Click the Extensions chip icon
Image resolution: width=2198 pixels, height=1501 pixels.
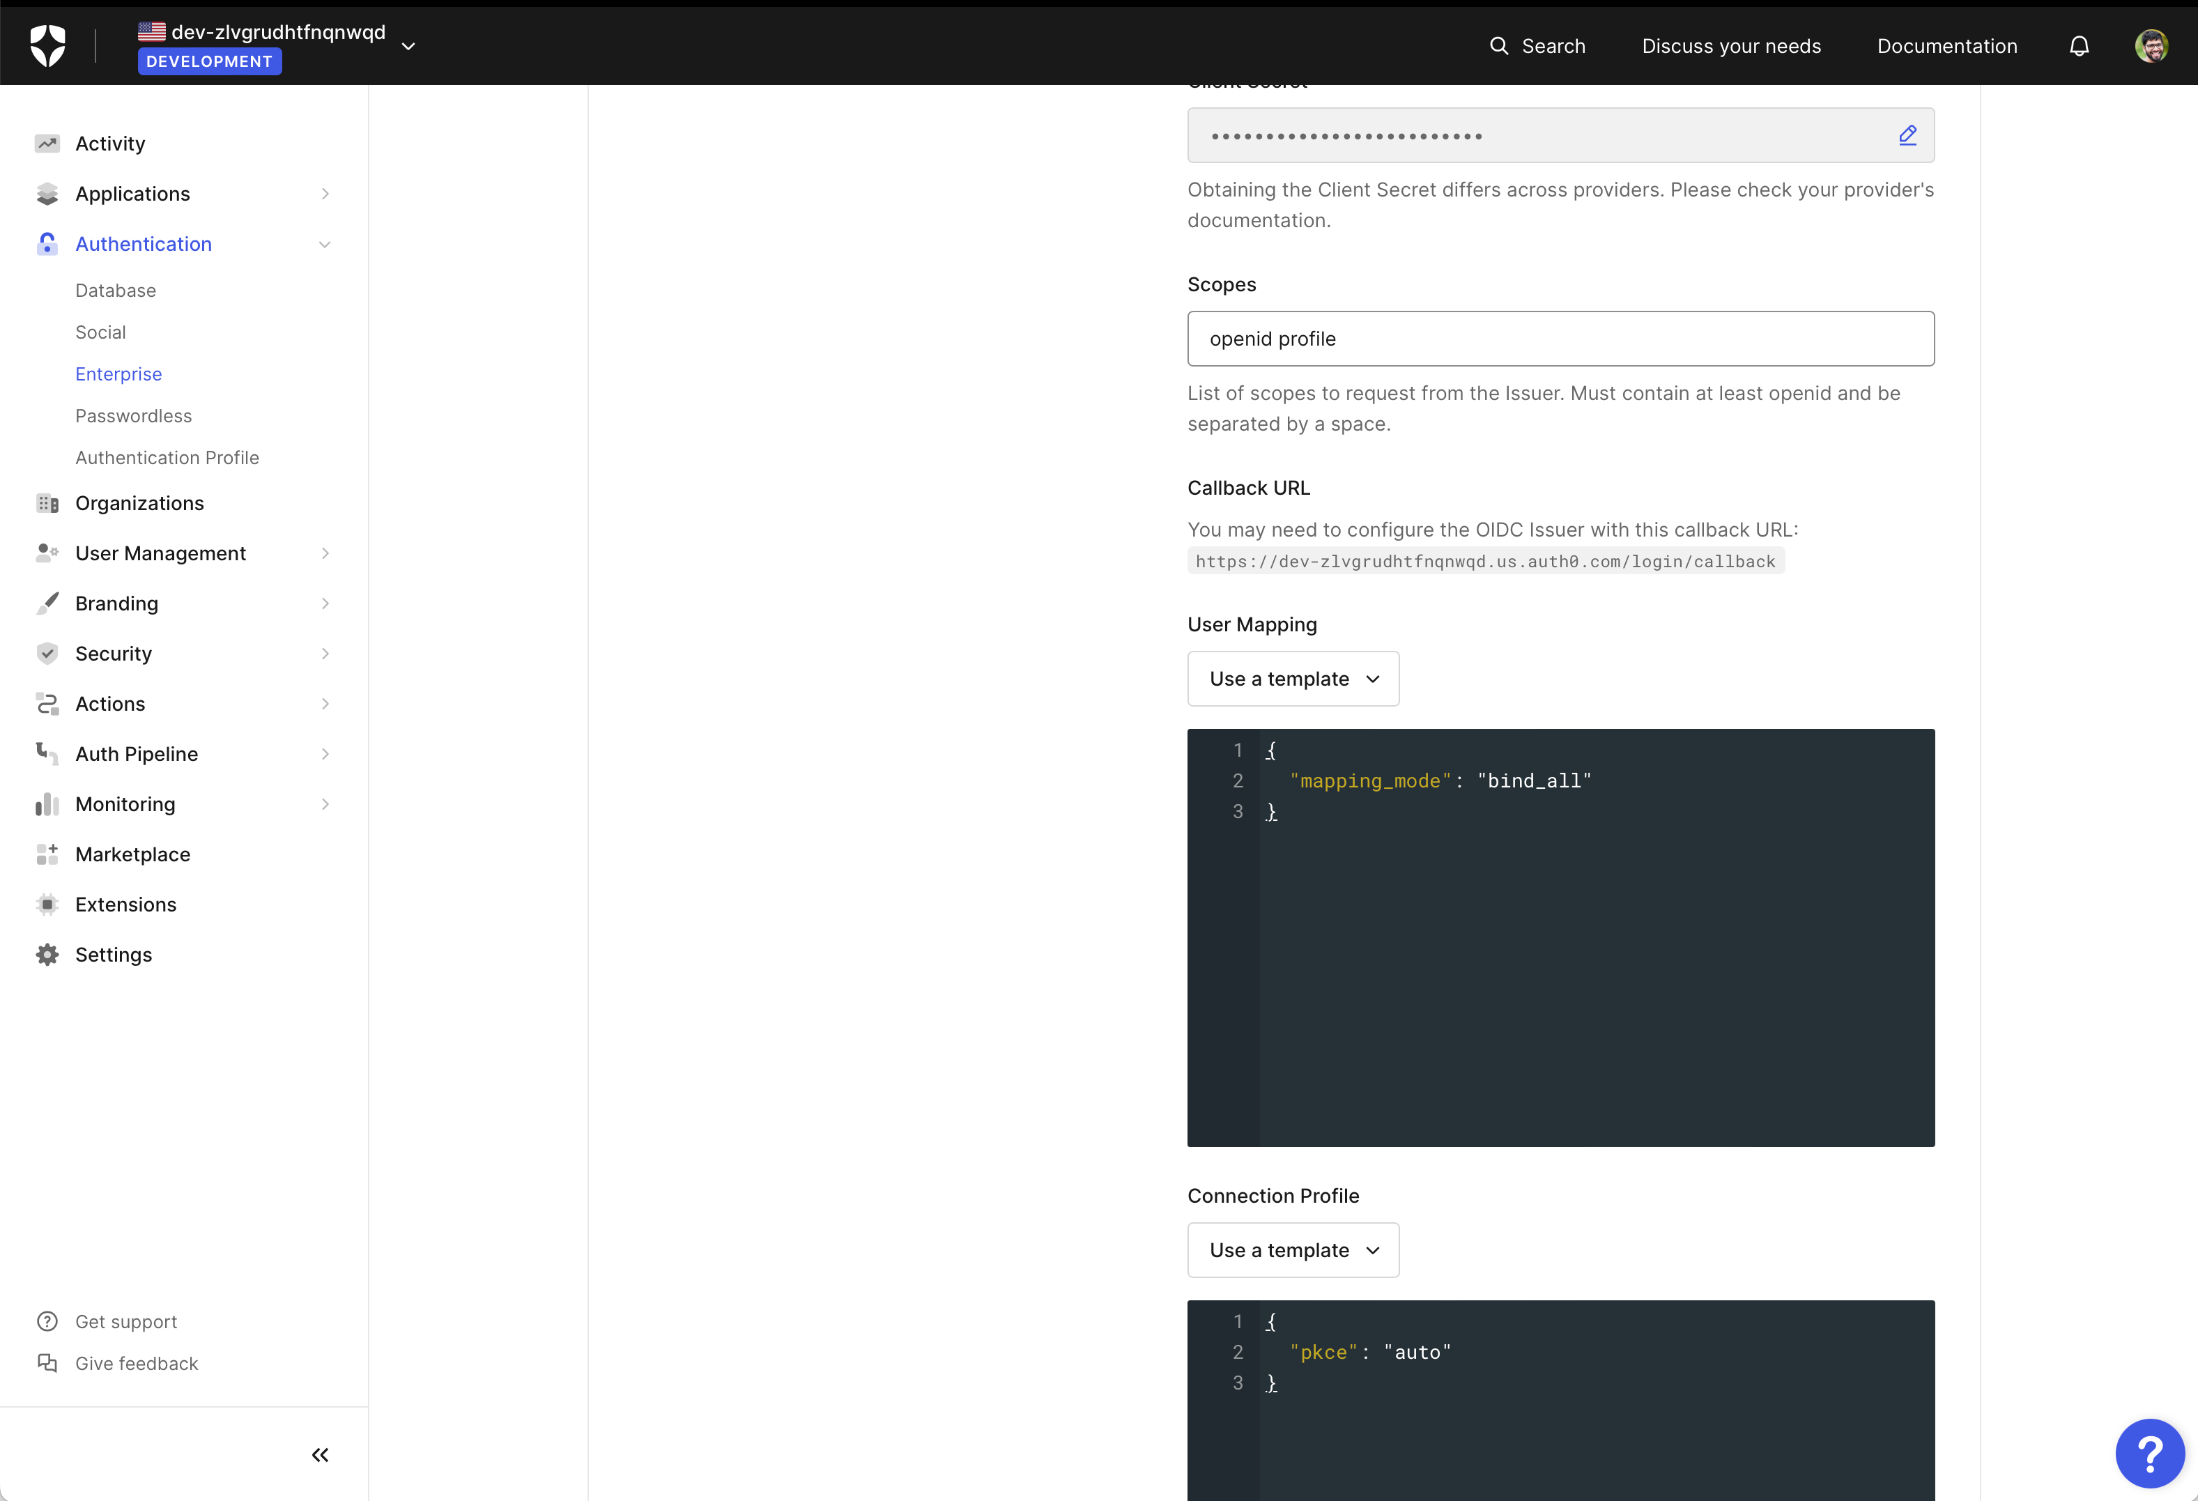[47, 905]
